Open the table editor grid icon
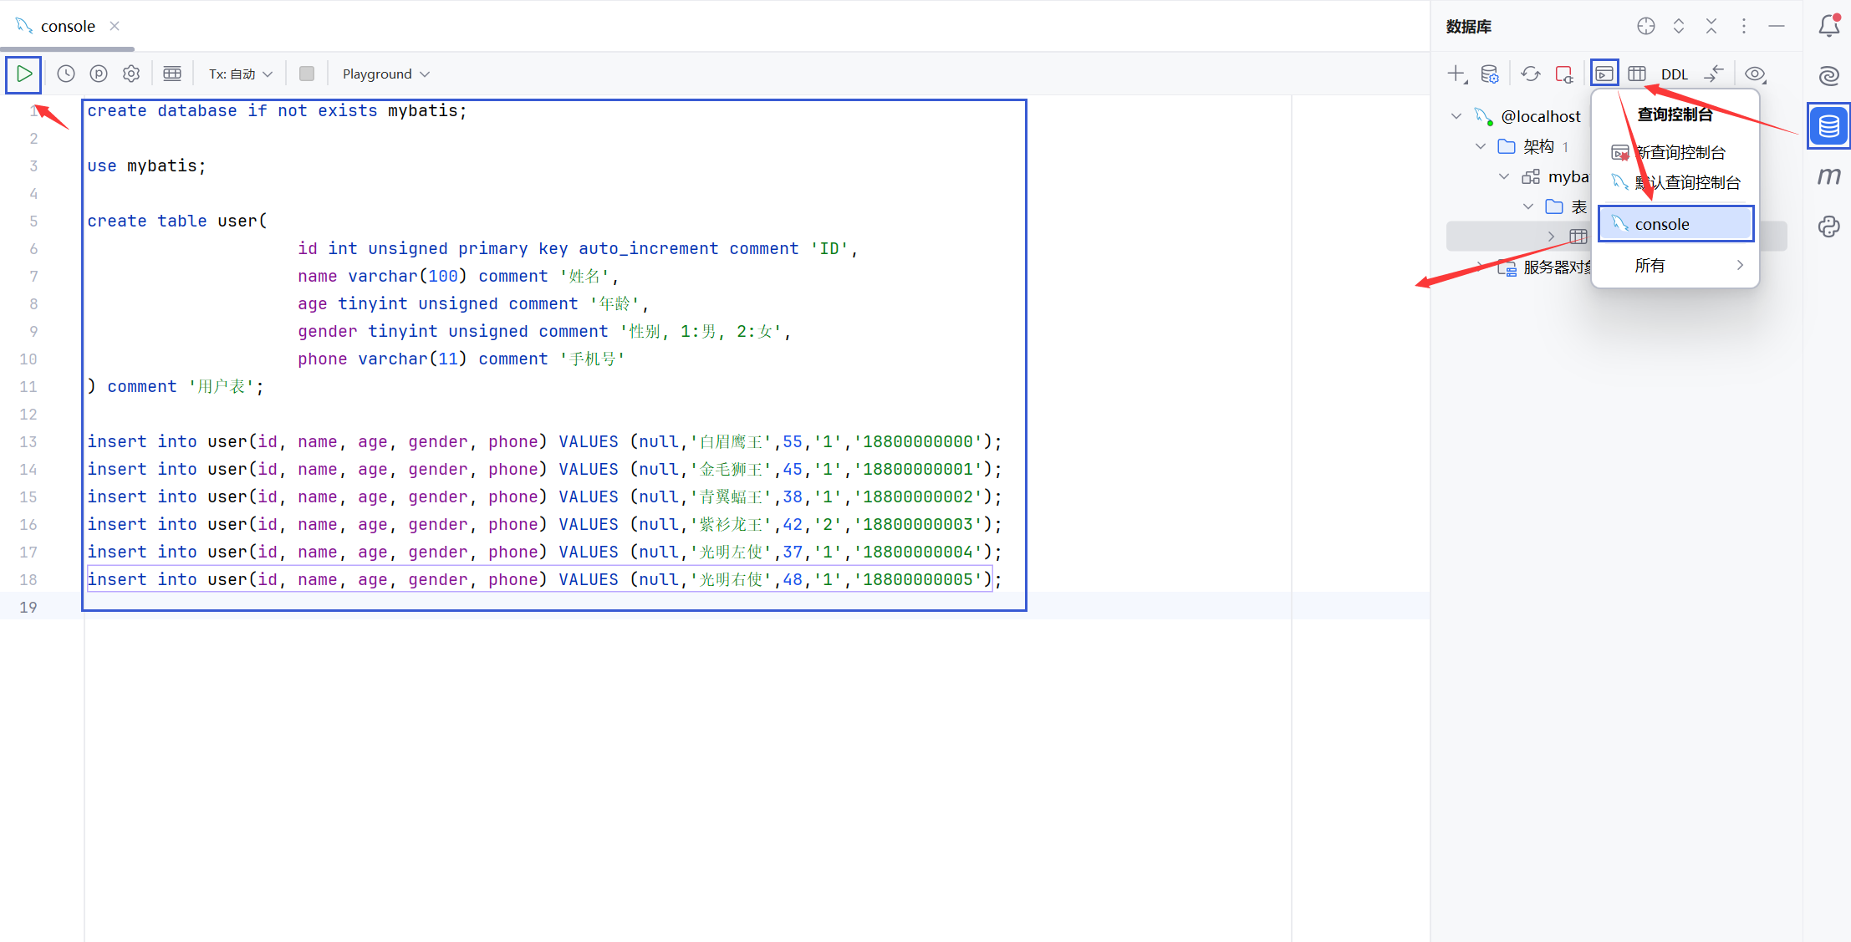The height and width of the screenshot is (942, 1851). 1637,74
